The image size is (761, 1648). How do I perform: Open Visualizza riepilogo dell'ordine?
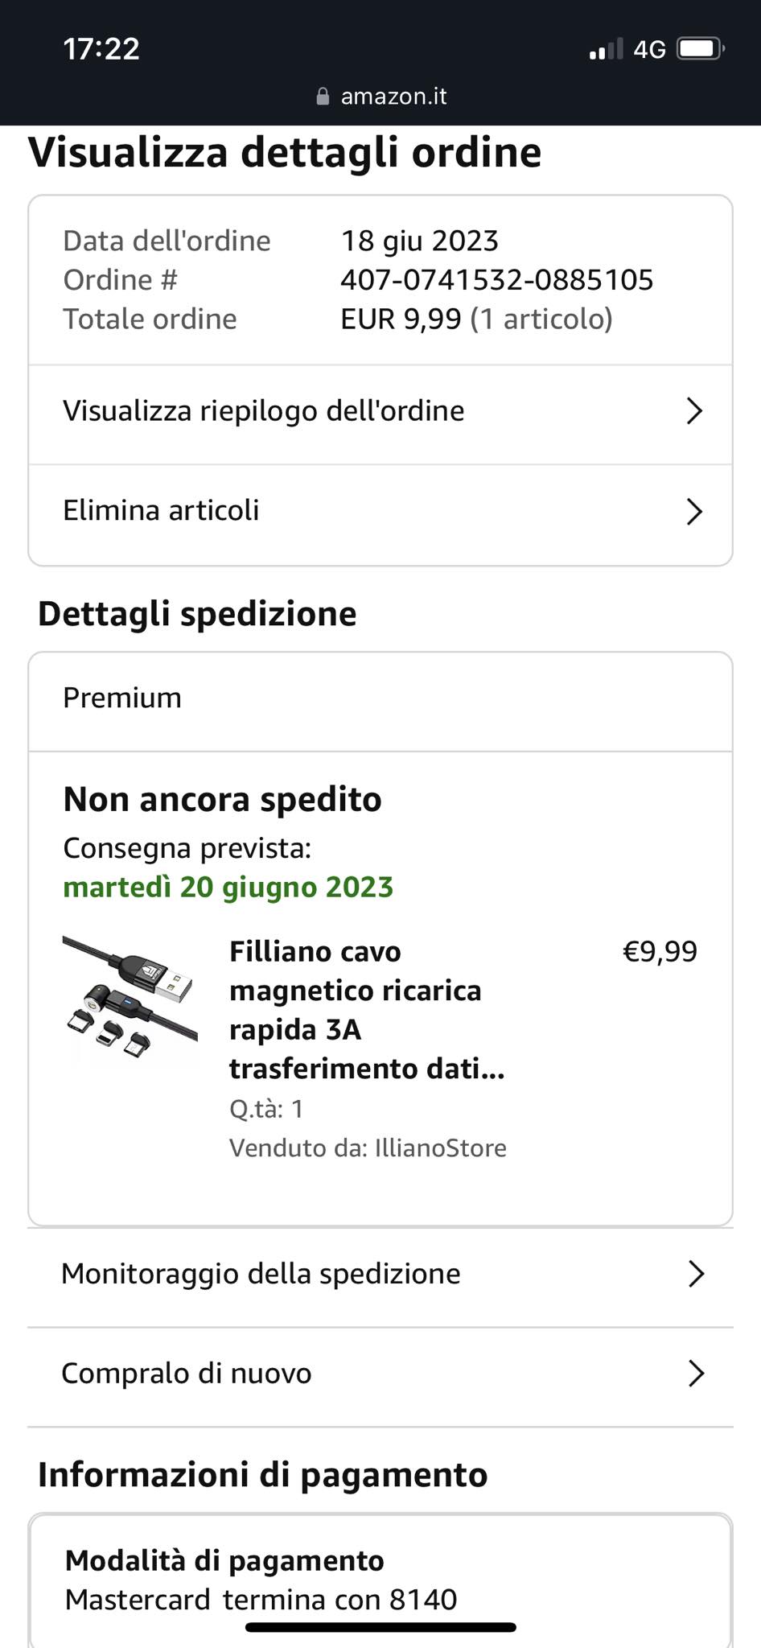[264, 411]
